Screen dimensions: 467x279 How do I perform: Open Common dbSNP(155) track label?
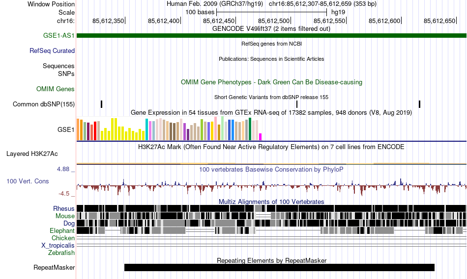tap(44, 104)
